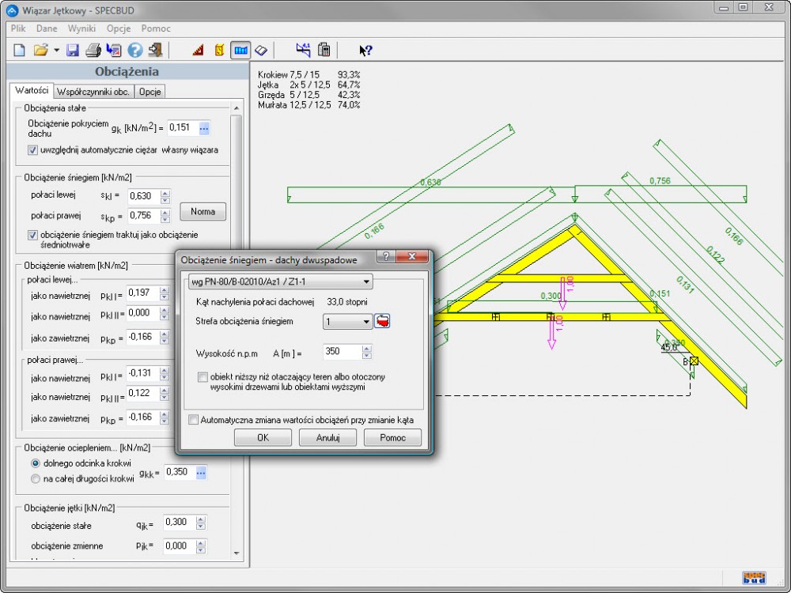Screen dimensions: 791x593
Task: Enable 'obiekt niższy niż otaczający teren' checkbox
Action: (203, 377)
